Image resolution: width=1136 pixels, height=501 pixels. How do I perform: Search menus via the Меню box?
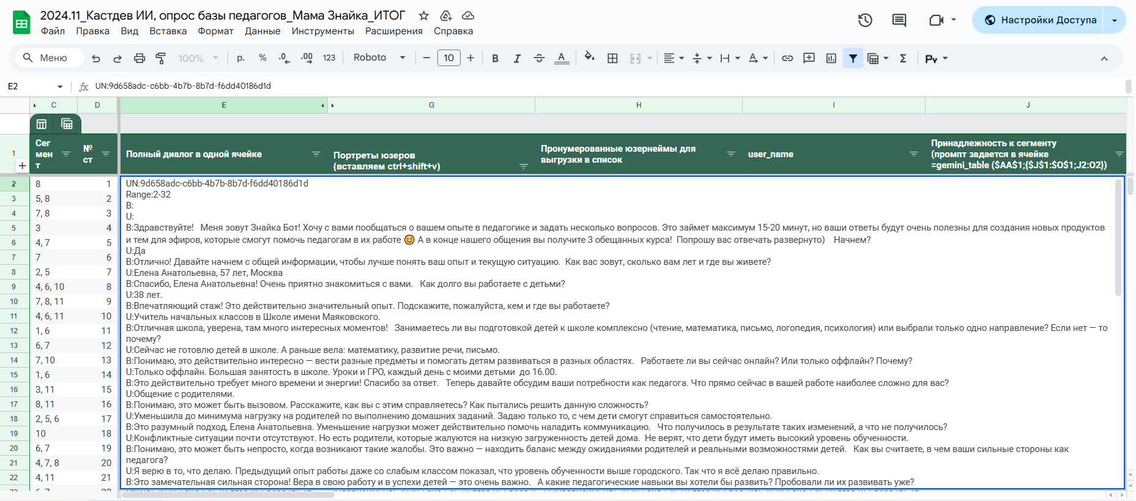pyautogui.click(x=50, y=58)
